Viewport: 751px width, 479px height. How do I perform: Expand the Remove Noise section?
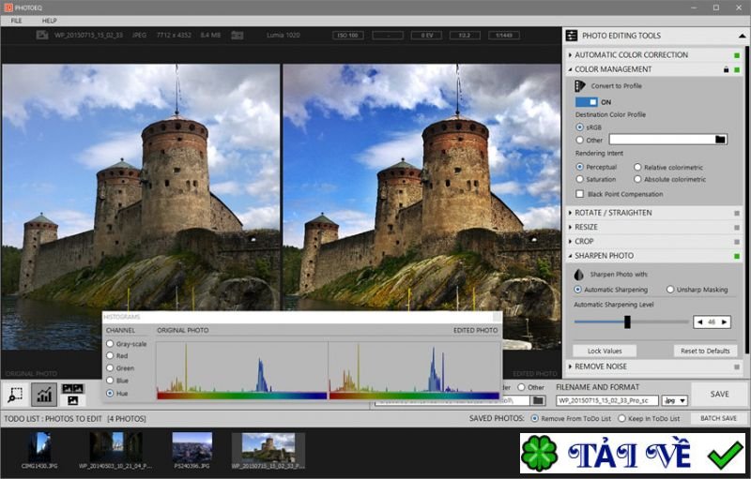pyautogui.click(x=601, y=367)
